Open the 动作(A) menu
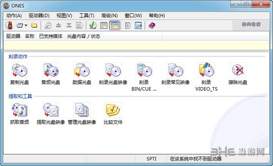The height and width of the screenshot is (166, 273). point(14,16)
